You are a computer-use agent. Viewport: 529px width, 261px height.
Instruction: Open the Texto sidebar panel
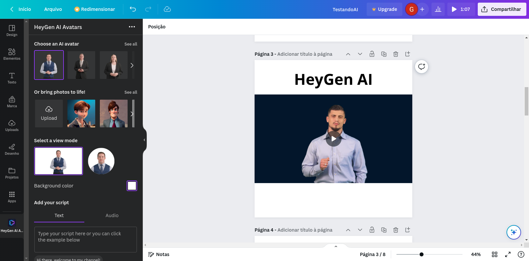tap(12, 78)
